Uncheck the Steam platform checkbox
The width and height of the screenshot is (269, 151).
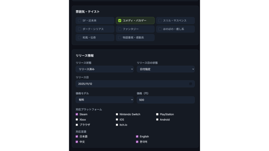[77, 114]
